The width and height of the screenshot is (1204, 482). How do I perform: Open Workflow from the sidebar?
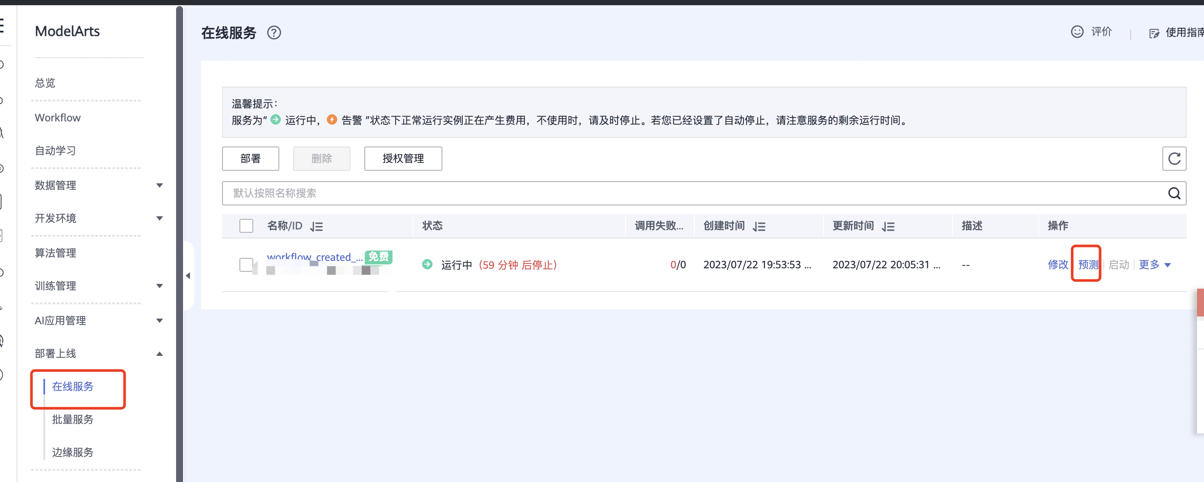[58, 118]
